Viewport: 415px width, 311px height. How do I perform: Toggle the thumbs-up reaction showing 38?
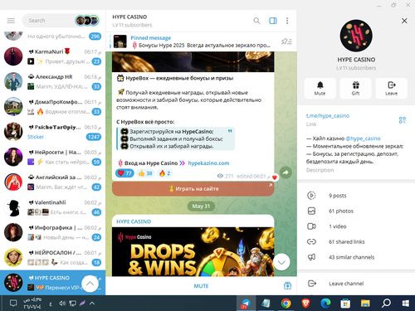[x=145, y=173]
